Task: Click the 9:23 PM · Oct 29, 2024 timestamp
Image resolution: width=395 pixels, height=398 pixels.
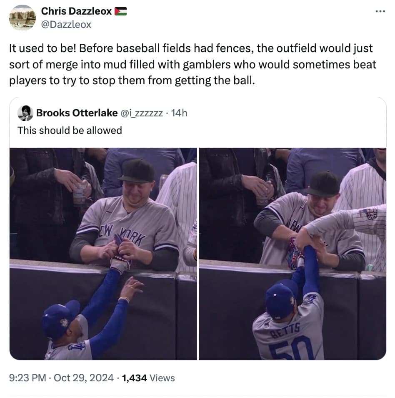Action: click(61, 378)
